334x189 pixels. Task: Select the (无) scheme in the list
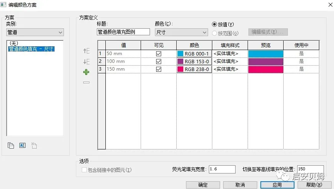pos(14,43)
